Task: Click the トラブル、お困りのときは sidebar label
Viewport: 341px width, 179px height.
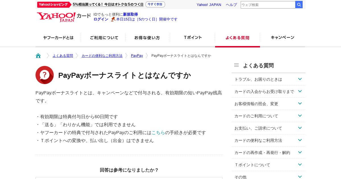Action: [258, 79]
